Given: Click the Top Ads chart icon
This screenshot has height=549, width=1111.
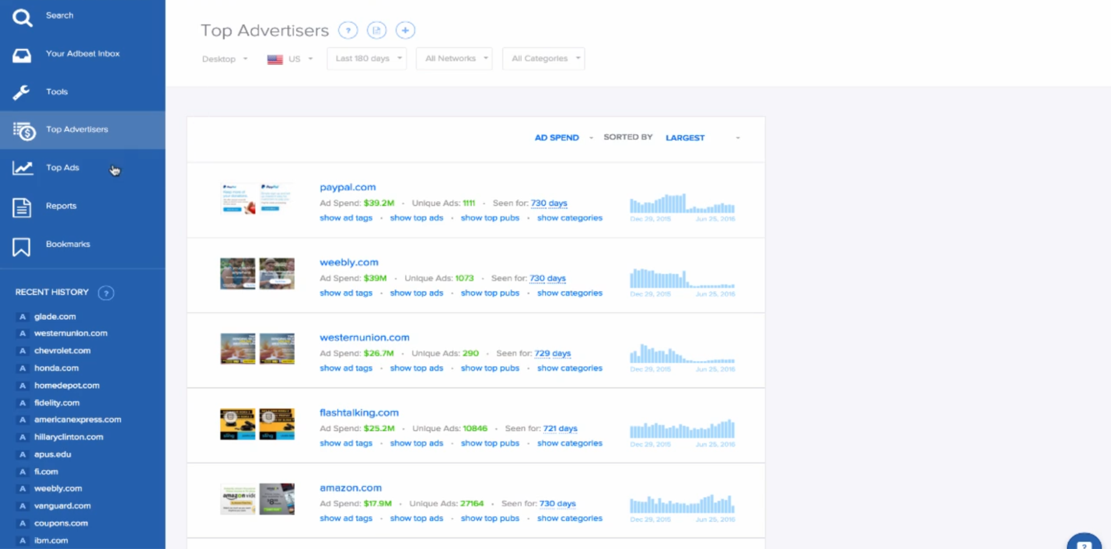Looking at the screenshot, I should (x=23, y=168).
